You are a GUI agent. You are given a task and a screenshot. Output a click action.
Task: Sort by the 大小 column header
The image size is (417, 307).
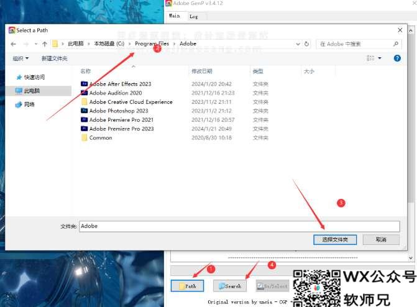tap(309, 71)
